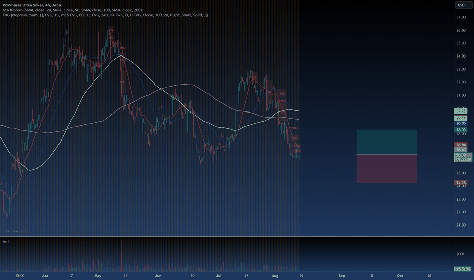Click the ProShares Ultra Silver symbol title
Image resolution: width=474 pixels, height=280 pixels.
32,5
